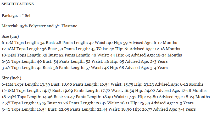The width and height of the screenshot is (212, 114).
Task: Click the 'Size (cm)' heading
Action: point(10,36)
